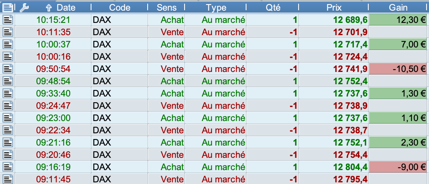The width and height of the screenshot is (429, 184).
Task: Sort by the Code column header
Action: click(x=120, y=7)
